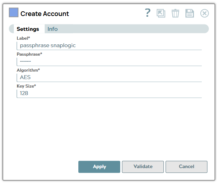Click the Create Account dialog title

click(45, 14)
